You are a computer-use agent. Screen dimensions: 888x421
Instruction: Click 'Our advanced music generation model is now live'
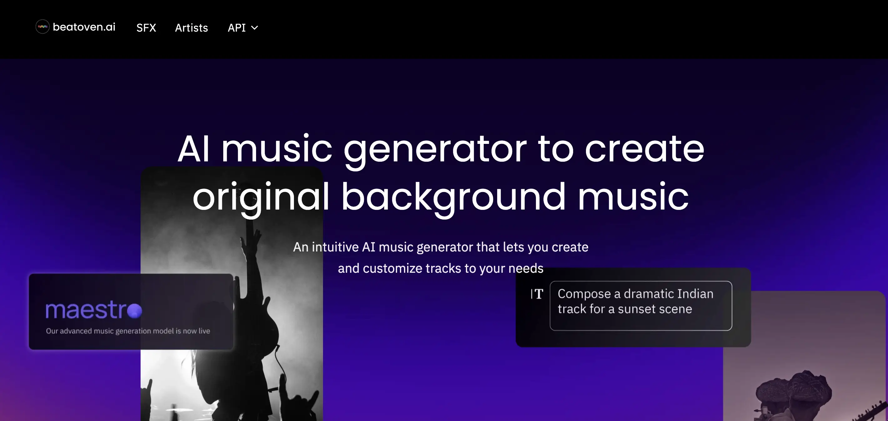[x=128, y=331]
